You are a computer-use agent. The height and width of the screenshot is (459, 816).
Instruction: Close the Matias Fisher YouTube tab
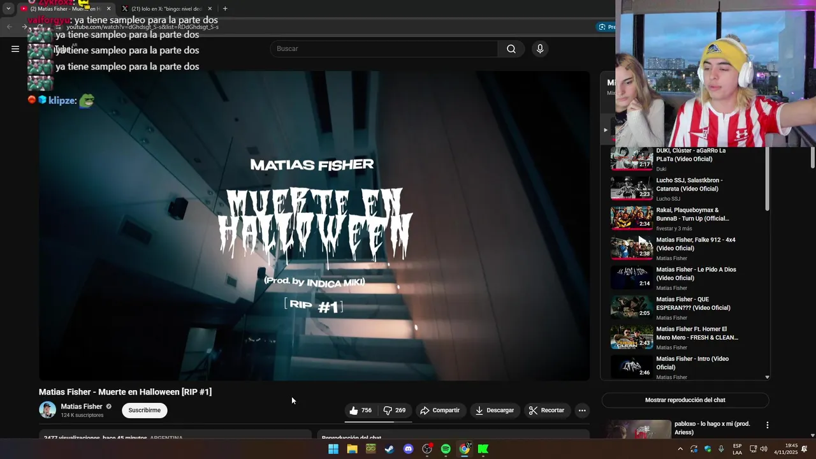(x=108, y=9)
